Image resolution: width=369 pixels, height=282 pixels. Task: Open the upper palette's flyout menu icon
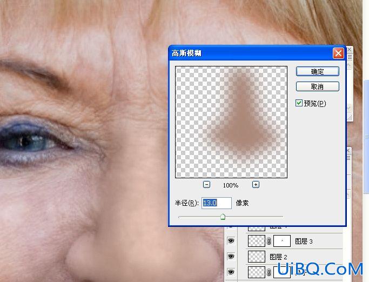pyautogui.click(x=350, y=57)
